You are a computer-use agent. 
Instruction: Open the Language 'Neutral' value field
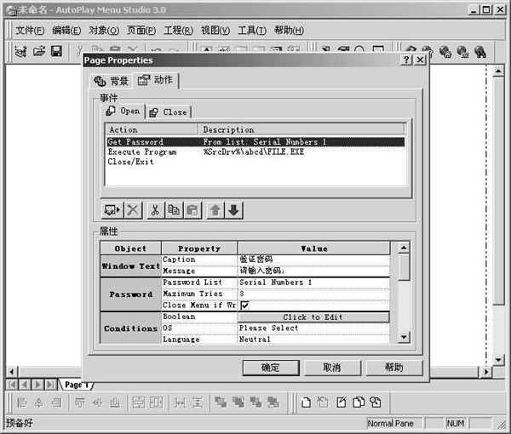(313, 339)
